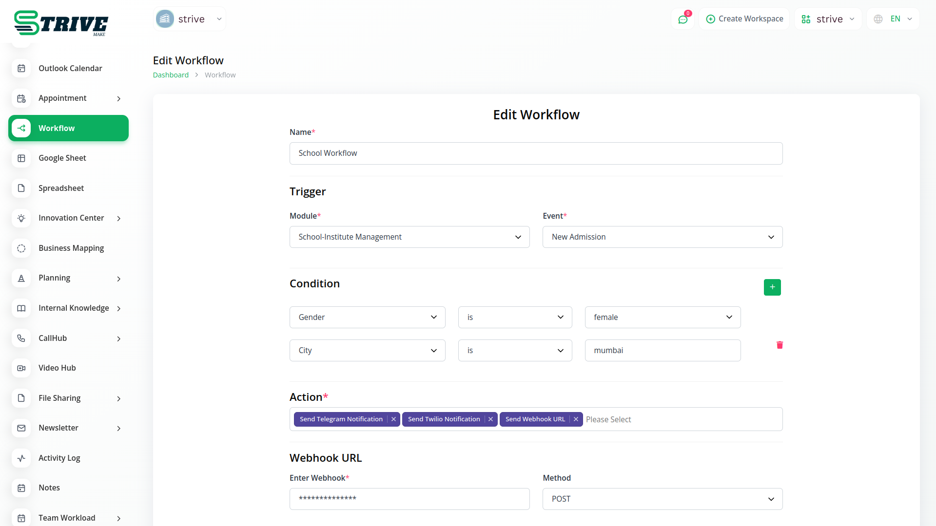
Task: Expand the Appointment sidebar submenu
Action: click(118, 98)
